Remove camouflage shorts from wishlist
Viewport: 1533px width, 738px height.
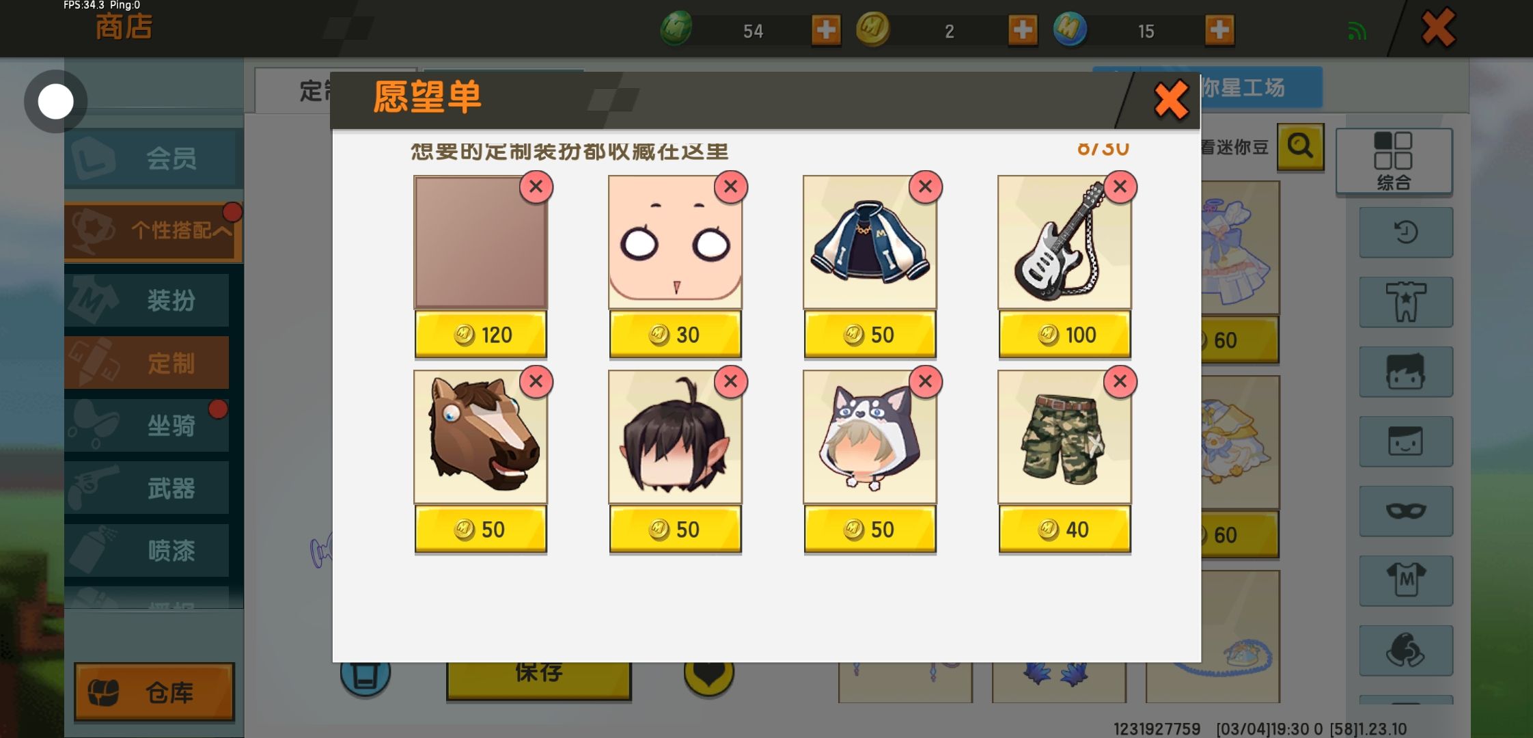pyautogui.click(x=1120, y=381)
